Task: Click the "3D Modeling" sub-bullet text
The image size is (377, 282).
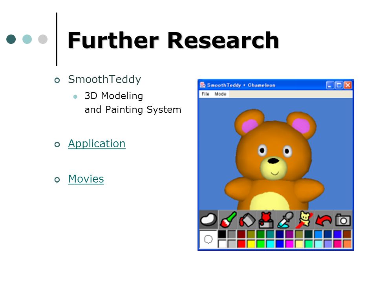Action: click(114, 96)
